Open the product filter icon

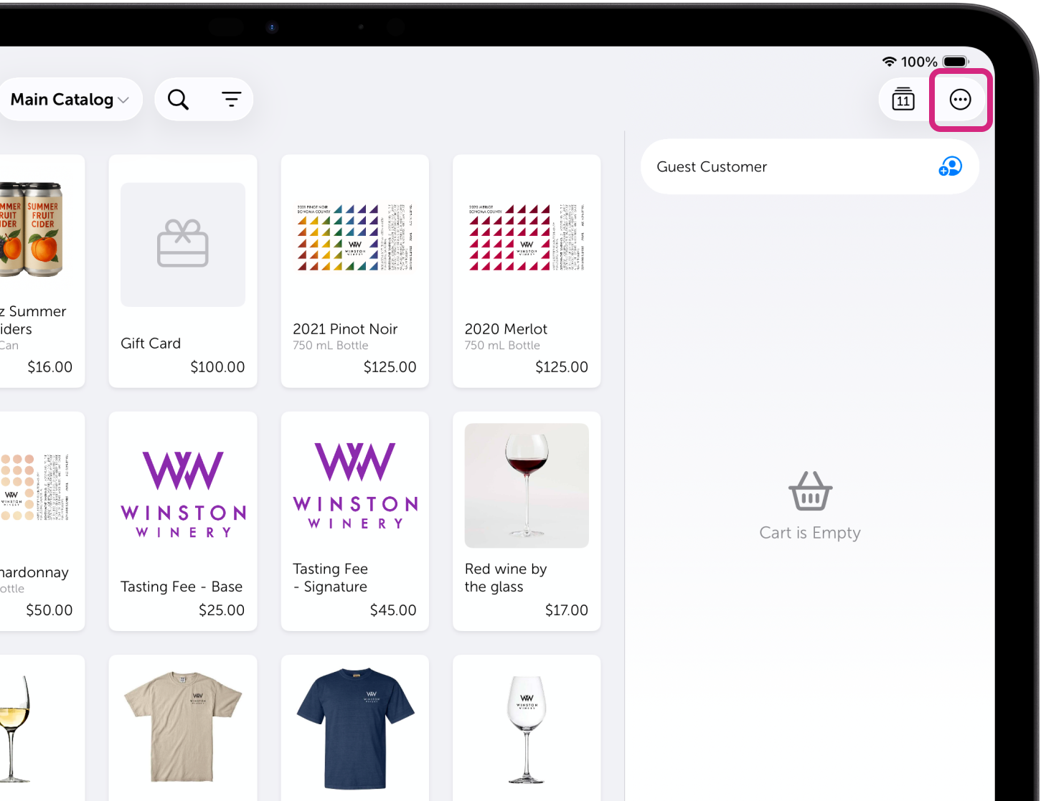pos(231,100)
